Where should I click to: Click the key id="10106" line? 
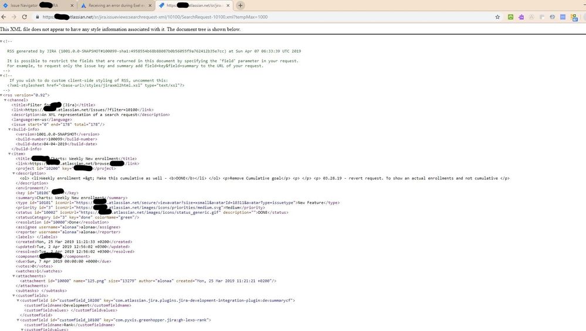47,193
